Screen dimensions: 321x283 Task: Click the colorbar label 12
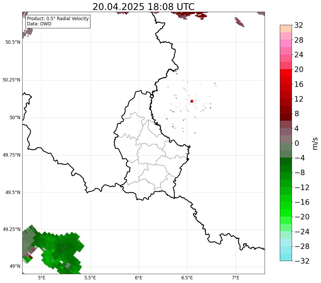[x=299, y=99]
